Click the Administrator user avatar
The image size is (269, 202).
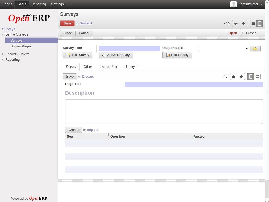pos(233,4)
